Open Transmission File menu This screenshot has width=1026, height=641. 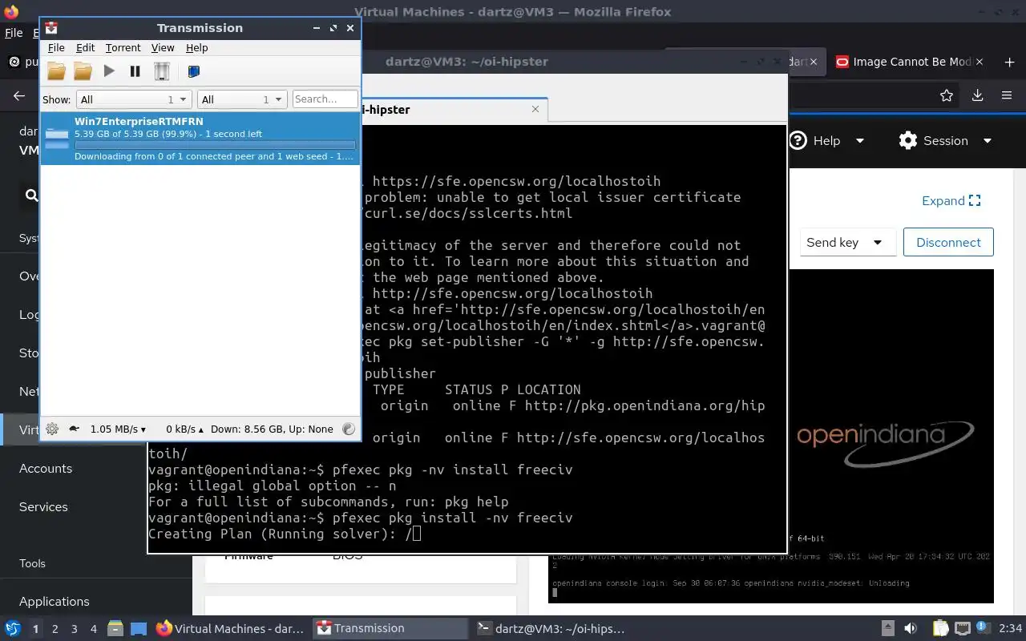(x=56, y=48)
